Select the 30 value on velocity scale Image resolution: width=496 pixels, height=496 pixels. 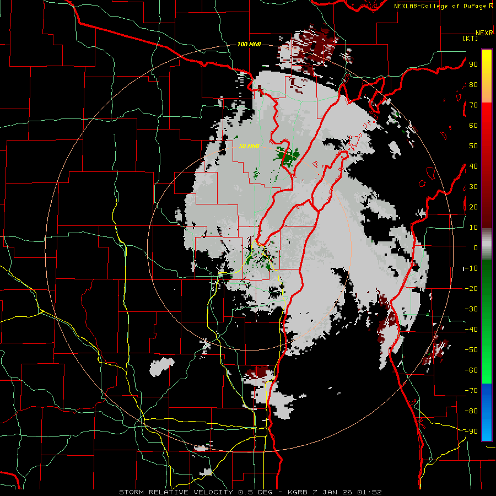point(473,187)
